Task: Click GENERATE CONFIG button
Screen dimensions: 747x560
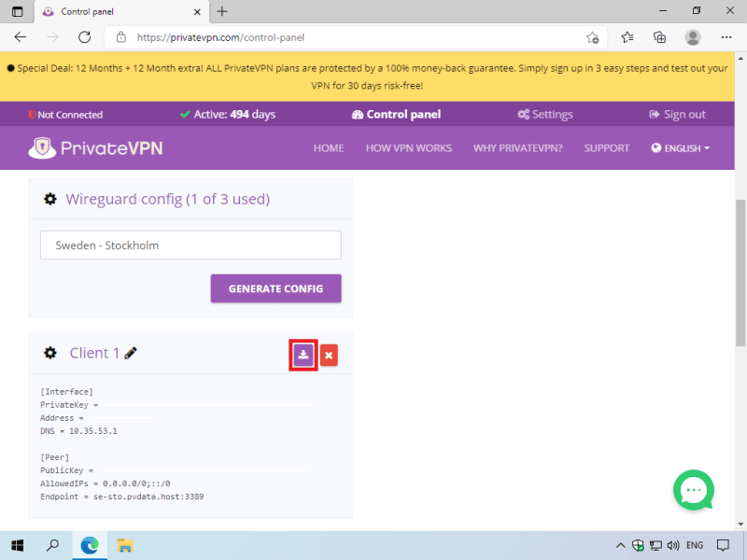Action: 275,288
